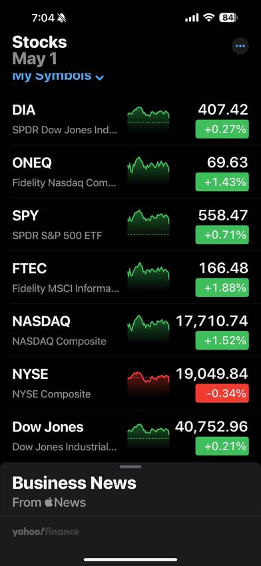
Task: Toggle the DIA +0.27% change badge
Action: pyautogui.click(x=222, y=129)
